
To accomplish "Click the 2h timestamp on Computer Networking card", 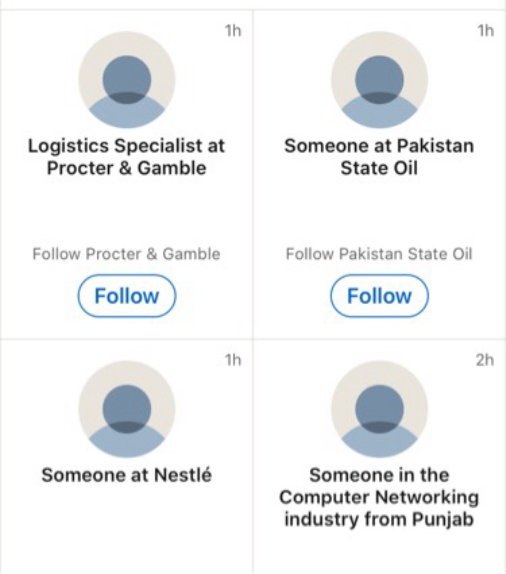I will tap(485, 360).
